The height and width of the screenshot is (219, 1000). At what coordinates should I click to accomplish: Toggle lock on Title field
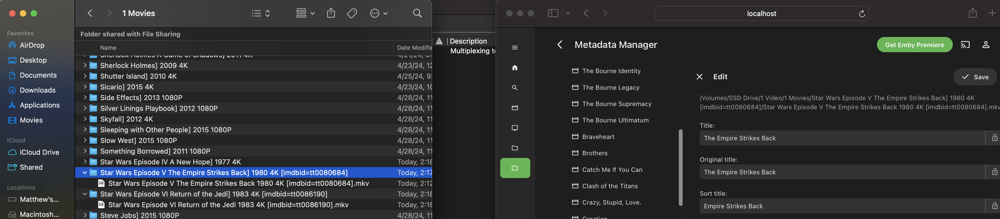[x=994, y=138]
